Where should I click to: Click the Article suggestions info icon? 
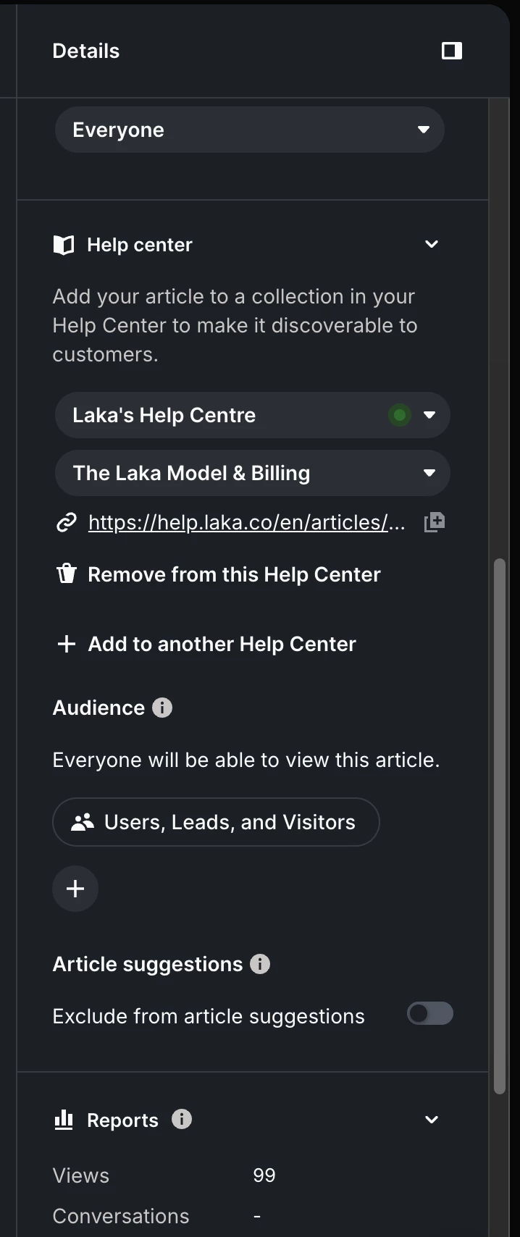[260, 964]
